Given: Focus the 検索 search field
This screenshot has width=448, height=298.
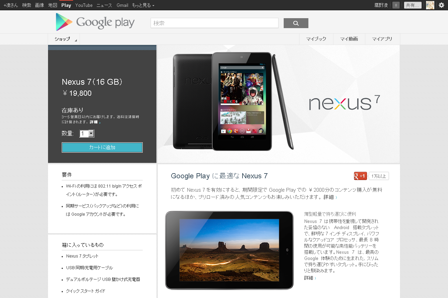Looking at the screenshot, I should tap(214, 23).
